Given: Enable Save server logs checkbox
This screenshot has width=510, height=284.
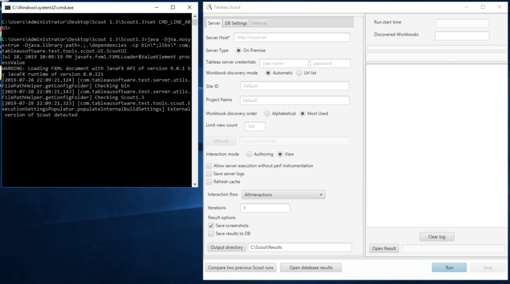Looking at the screenshot, I should click(x=209, y=174).
